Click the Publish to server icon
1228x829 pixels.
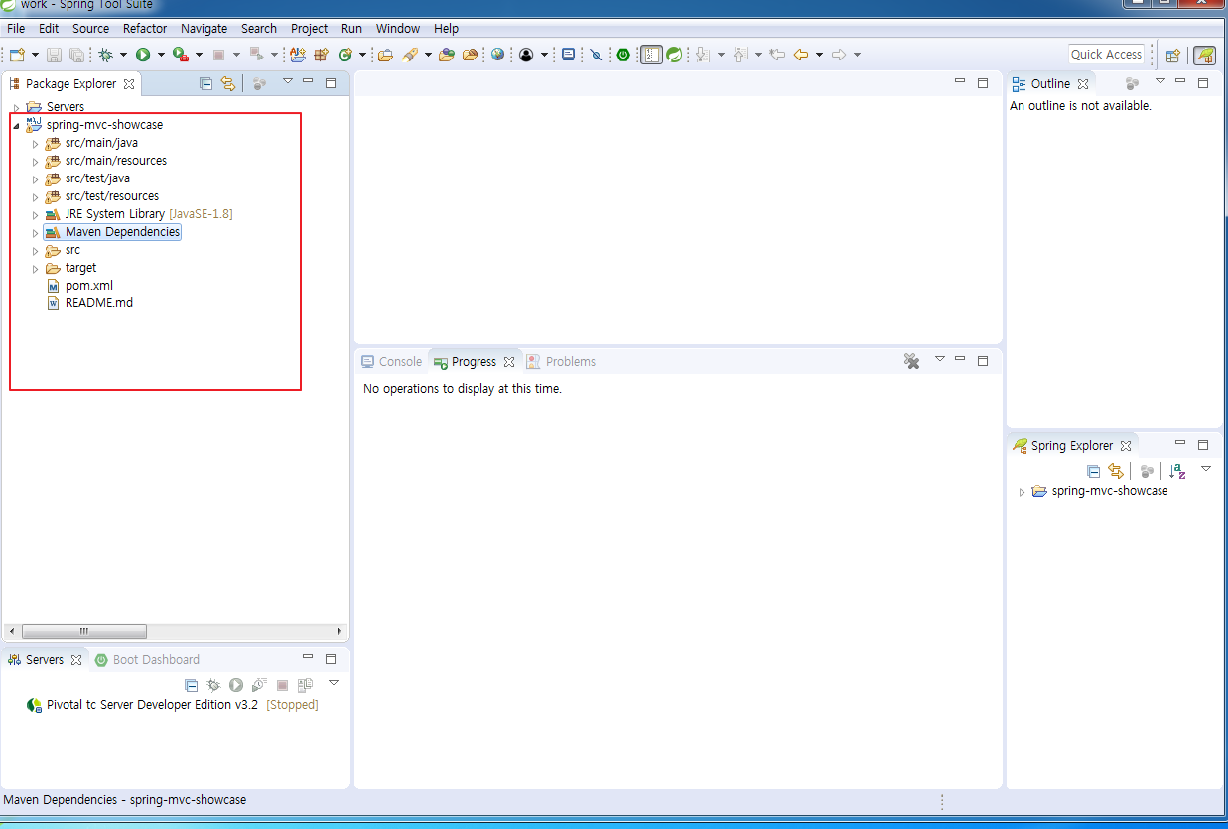tap(305, 685)
